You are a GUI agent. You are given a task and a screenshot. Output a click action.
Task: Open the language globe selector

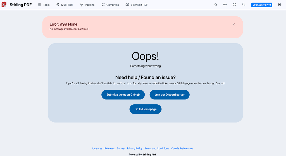tap(234, 5)
